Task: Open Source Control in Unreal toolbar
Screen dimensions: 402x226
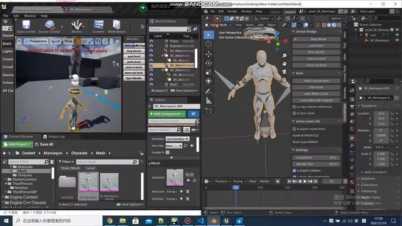Action: tap(50, 26)
